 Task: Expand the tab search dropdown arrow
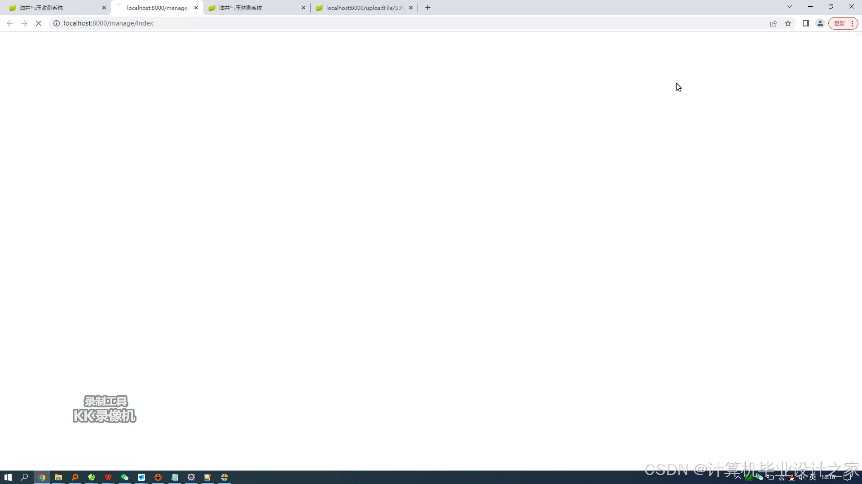[790, 6]
